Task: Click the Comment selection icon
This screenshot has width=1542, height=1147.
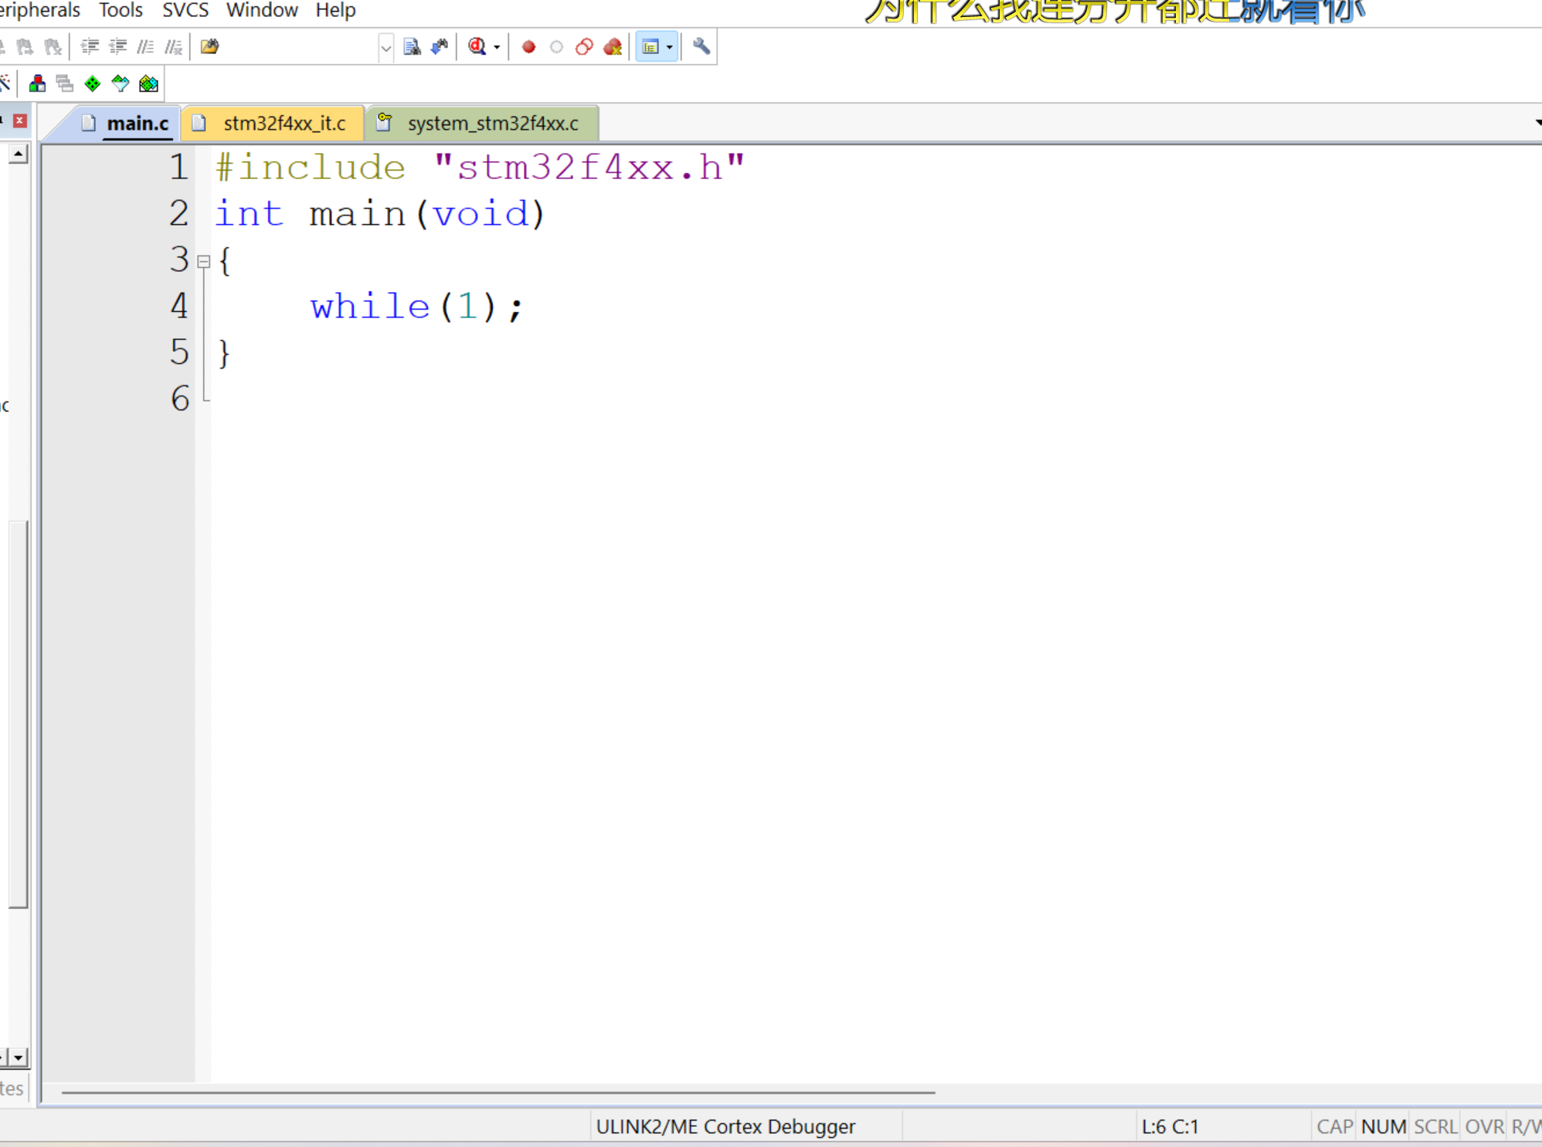Action: (x=145, y=47)
